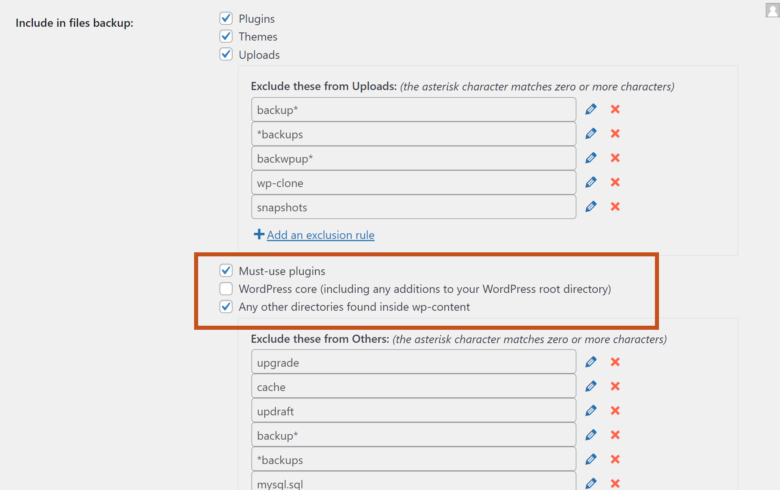This screenshot has width=780, height=490.
Task: Click the user avatar icon
Action: 772,10
